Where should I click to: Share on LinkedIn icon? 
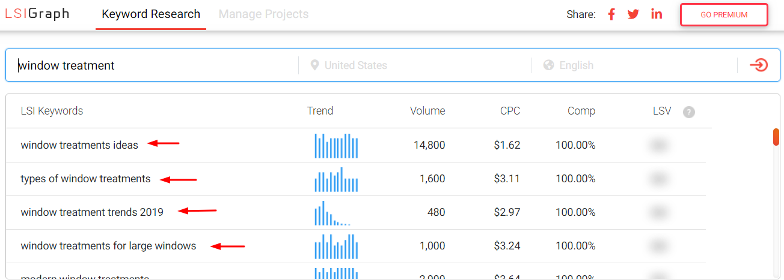pos(657,14)
